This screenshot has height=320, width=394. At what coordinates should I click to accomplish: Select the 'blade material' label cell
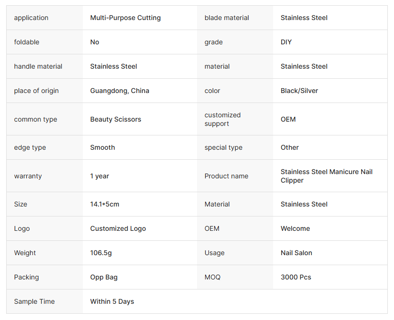click(x=227, y=18)
